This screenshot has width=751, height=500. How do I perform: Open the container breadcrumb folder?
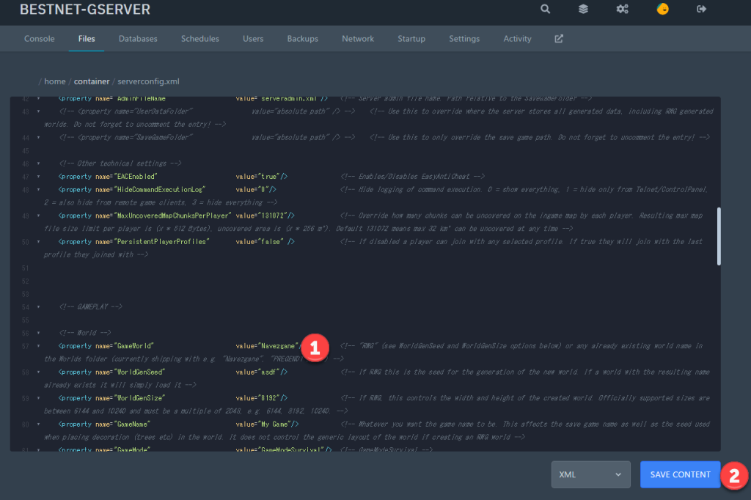(92, 81)
